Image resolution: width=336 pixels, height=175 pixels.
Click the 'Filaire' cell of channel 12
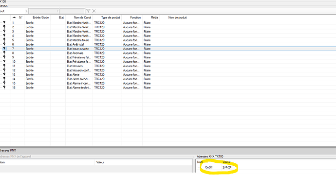point(147,70)
